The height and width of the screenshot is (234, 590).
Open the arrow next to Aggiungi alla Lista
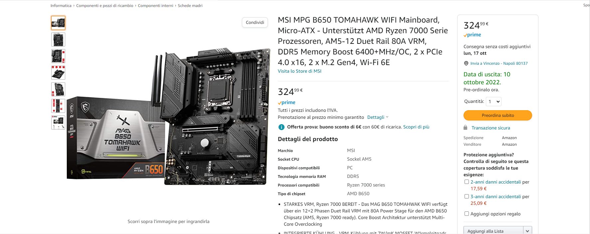[x=527, y=231]
